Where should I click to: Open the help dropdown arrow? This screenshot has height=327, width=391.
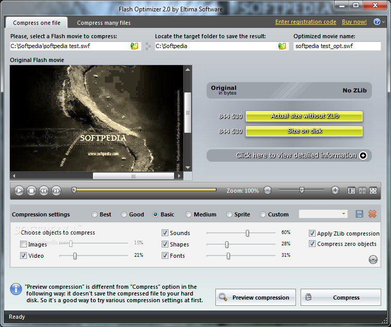coord(384,22)
